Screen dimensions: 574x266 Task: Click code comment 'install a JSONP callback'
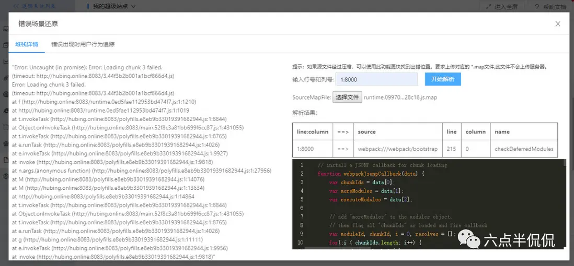point(382,165)
